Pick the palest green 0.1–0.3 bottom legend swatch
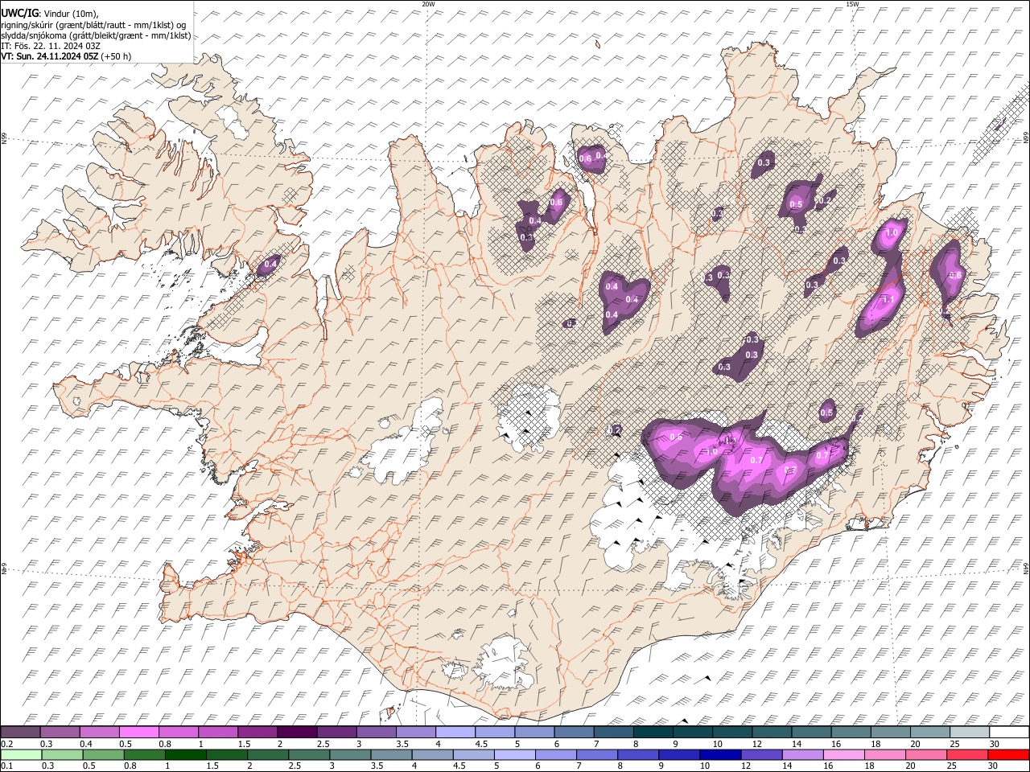 21,754
